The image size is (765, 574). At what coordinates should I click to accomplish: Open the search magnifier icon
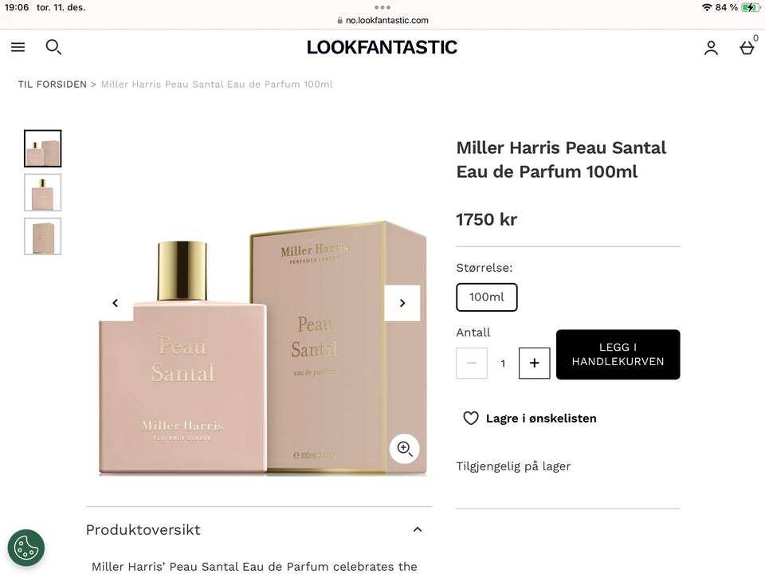53,47
